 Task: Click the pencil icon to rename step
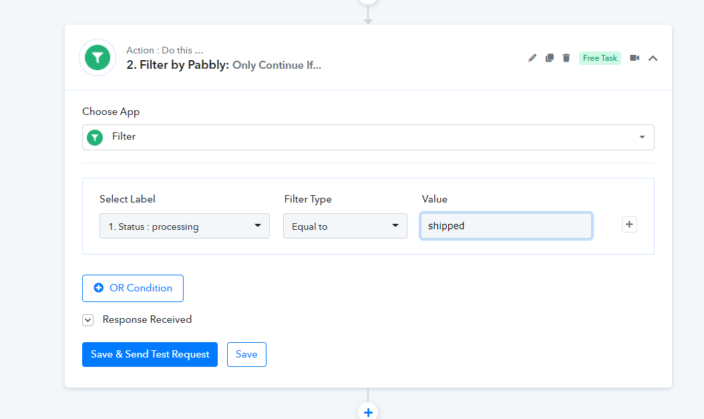coord(532,58)
